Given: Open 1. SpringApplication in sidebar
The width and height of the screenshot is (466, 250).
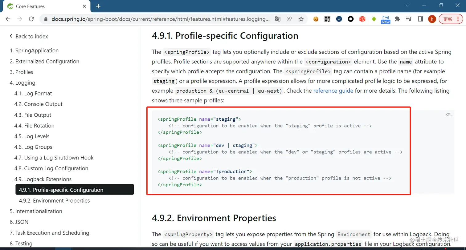Looking at the screenshot, I should [34, 50].
